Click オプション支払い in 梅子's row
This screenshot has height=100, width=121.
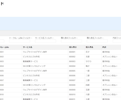[110, 66]
